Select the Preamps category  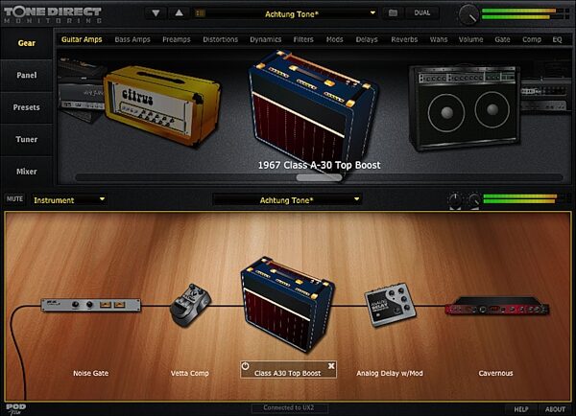click(x=177, y=39)
